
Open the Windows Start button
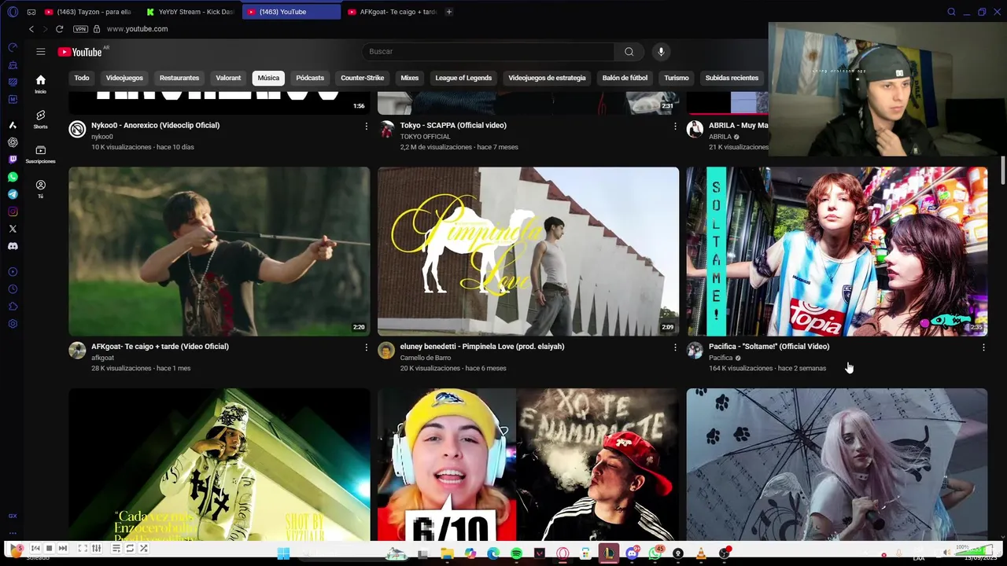pyautogui.click(x=283, y=553)
